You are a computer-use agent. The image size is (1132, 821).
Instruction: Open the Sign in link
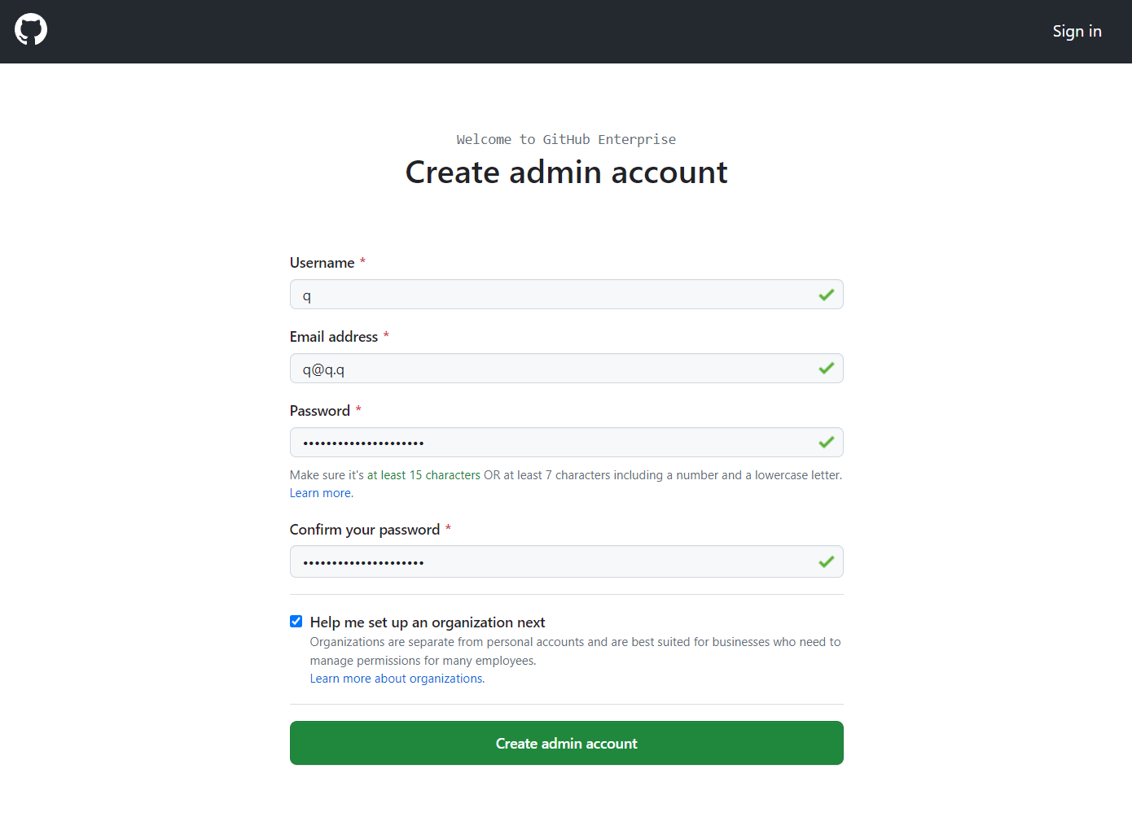(1077, 31)
